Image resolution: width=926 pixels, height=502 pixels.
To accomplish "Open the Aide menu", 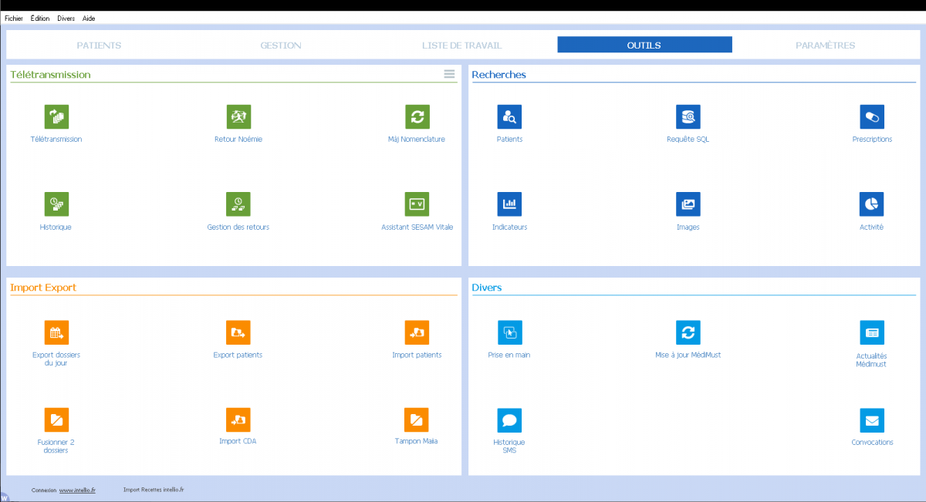I will pos(89,18).
